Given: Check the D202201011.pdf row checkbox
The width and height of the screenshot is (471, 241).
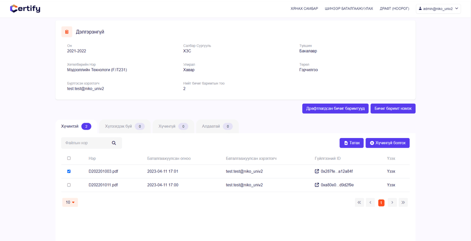Looking at the screenshot, I should tap(69, 185).
